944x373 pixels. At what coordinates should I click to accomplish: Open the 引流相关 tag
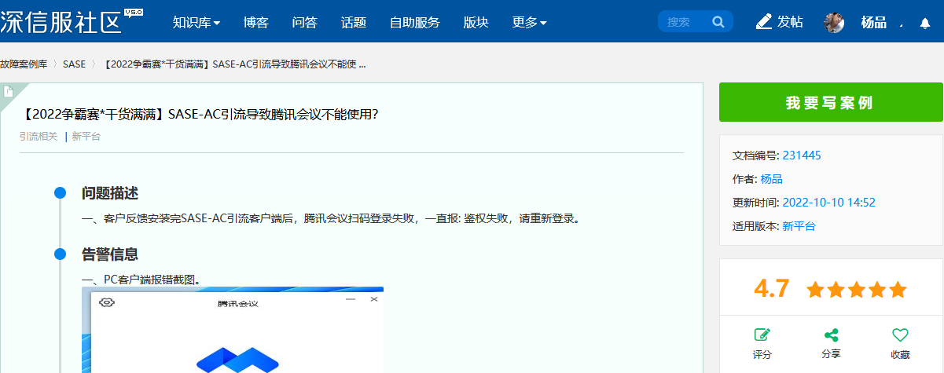[39, 137]
